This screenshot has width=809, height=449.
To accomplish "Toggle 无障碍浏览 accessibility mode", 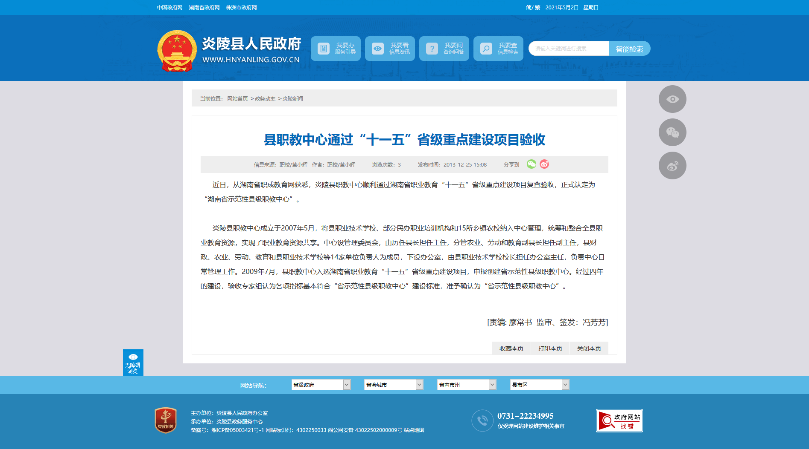I will [x=133, y=363].
